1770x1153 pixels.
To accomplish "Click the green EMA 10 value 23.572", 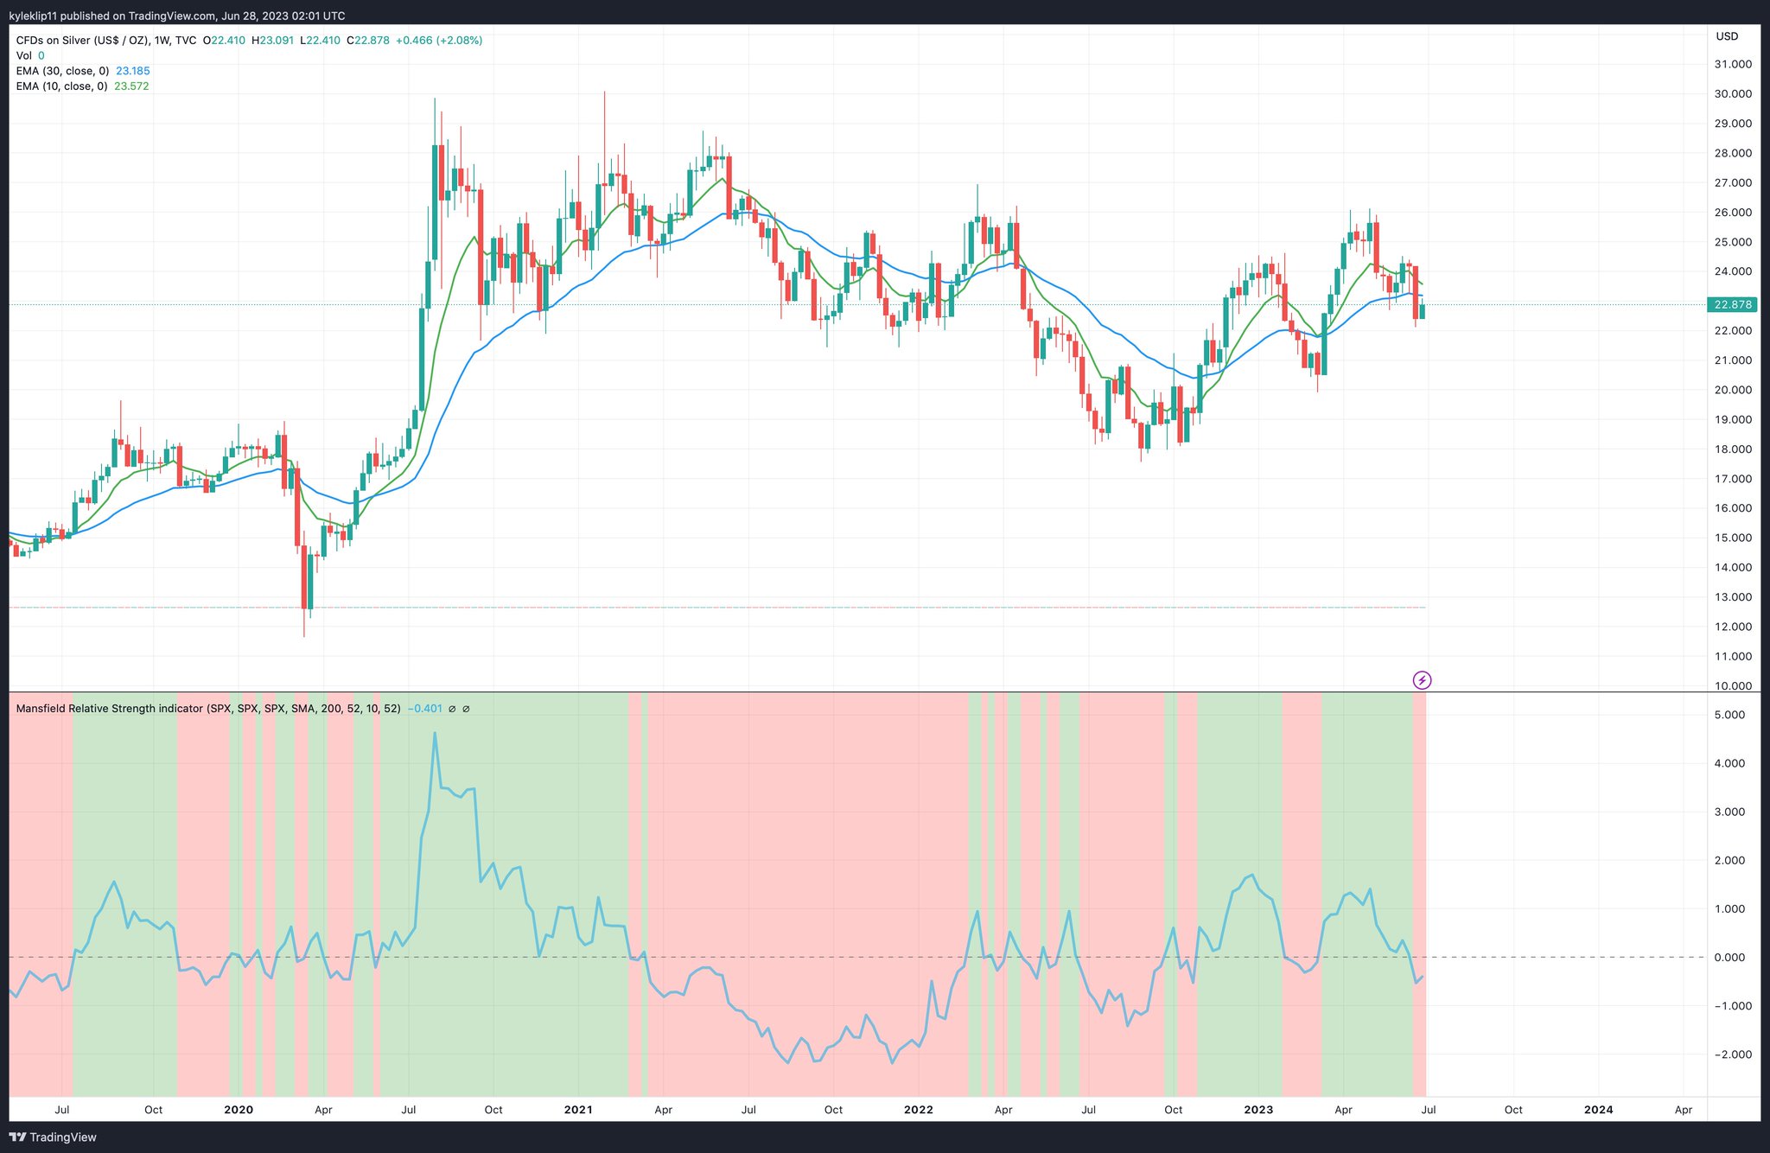I will pyautogui.click(x=134, y=86).
